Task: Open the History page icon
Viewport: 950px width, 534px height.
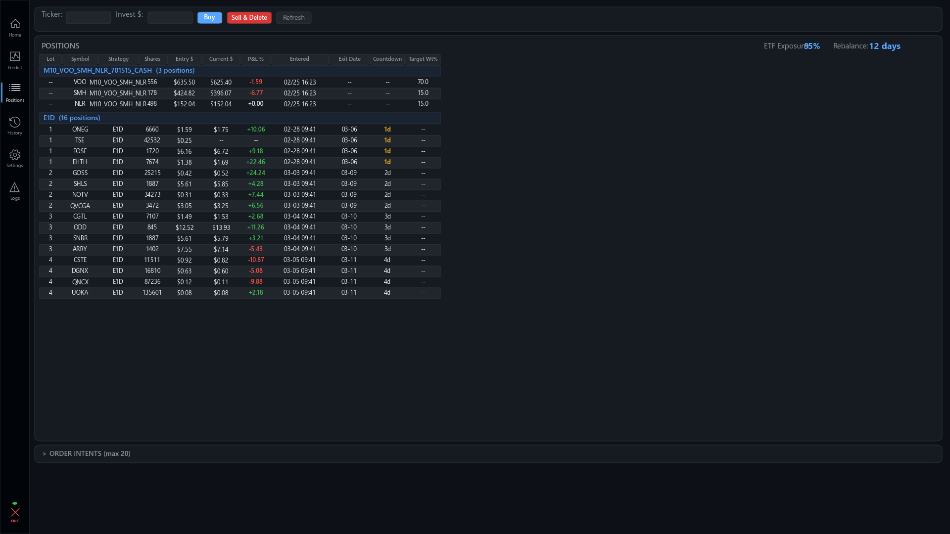Action: coord(15,125)
